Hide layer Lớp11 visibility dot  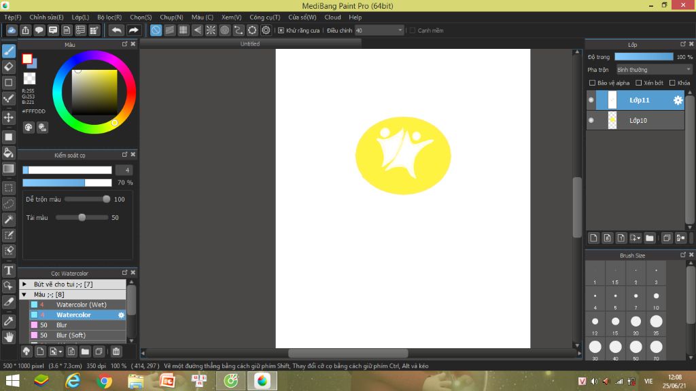point(591,100)
